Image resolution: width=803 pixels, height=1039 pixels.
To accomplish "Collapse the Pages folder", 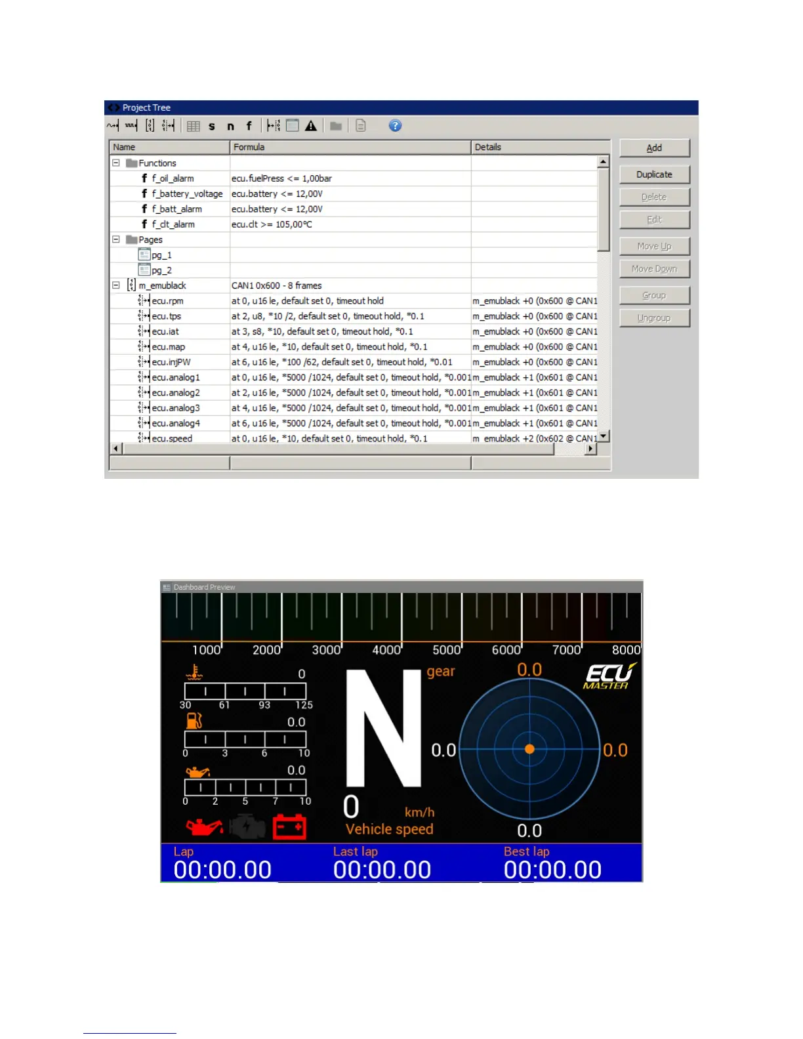I will [x=116, y=239].
